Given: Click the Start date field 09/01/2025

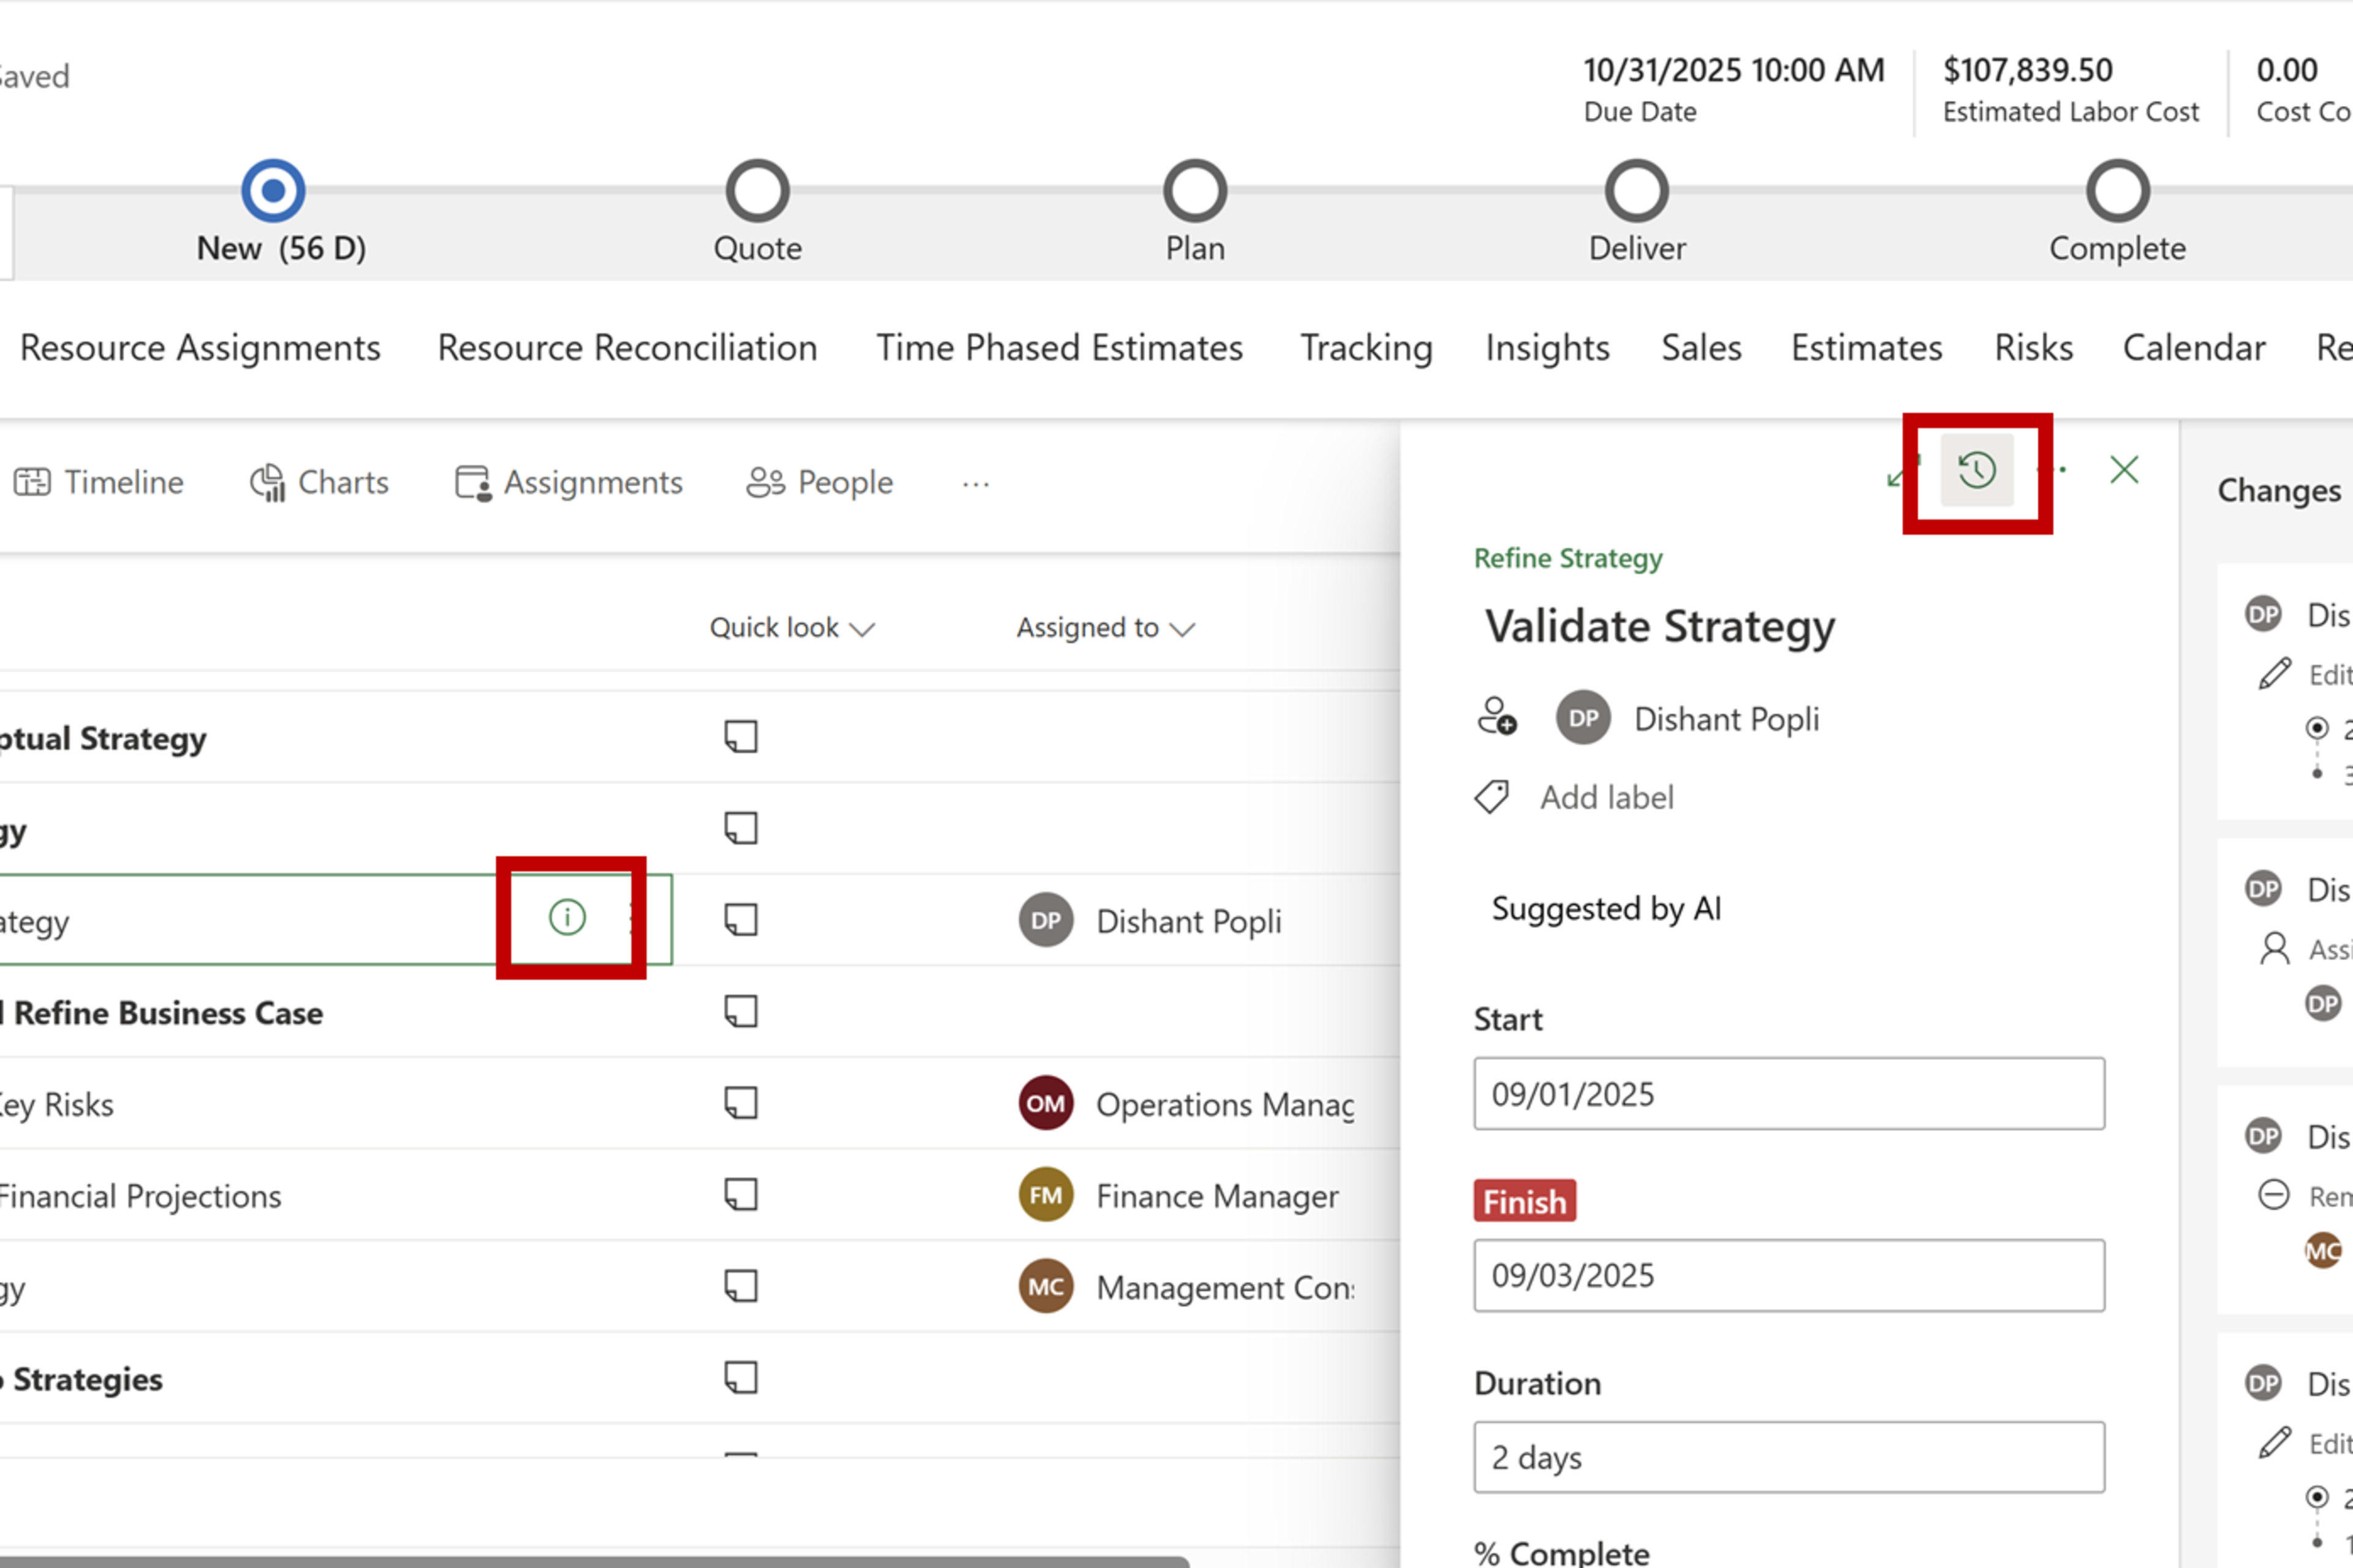Looking at the screenshot, I should pyautogui.click(x=1789, y=1094).
